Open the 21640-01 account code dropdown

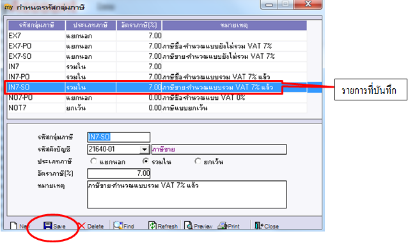point(144,150)
